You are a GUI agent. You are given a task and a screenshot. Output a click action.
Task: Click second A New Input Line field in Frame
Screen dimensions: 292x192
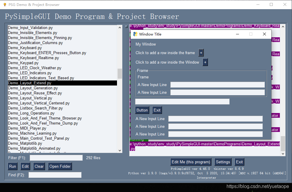click(217, 92)
